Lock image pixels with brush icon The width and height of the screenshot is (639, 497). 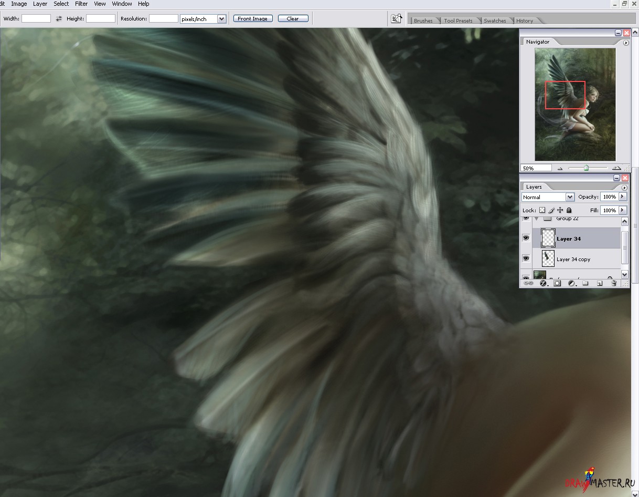[x=551, y=210]
